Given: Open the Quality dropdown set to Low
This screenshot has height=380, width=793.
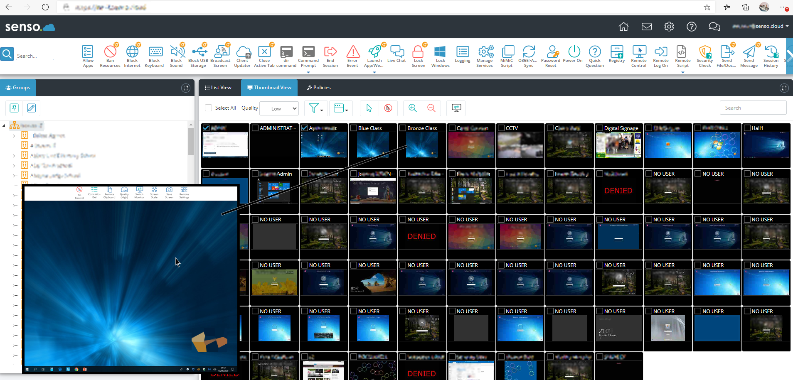Looking at the screenshot, I should 279,108.
